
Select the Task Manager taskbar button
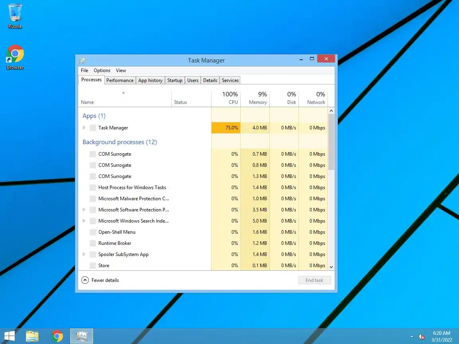click(82, 336)
